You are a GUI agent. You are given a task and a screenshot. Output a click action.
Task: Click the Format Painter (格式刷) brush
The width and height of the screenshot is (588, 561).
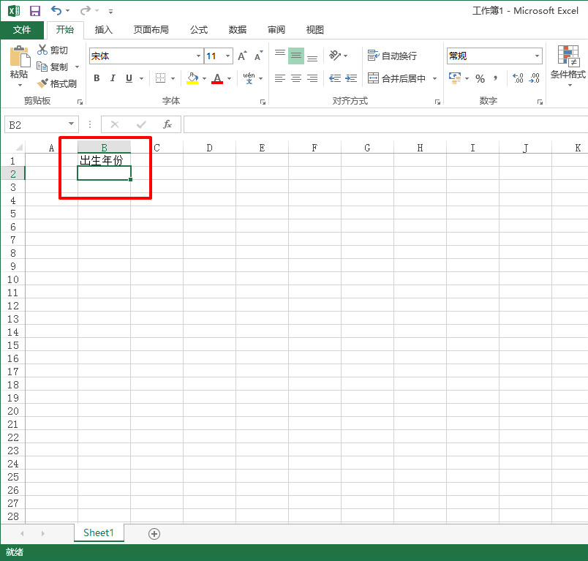(42, 83)
